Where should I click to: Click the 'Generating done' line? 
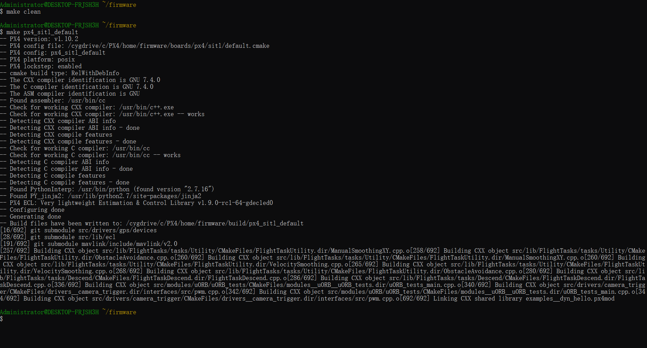tap(35, 217)
